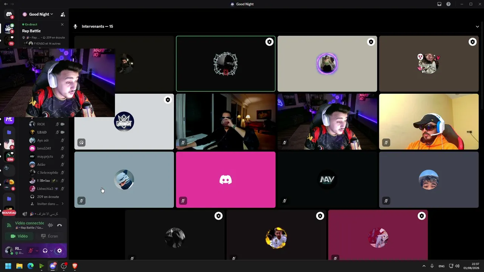Collapse the Intervenants speakers section

pyautogui.click(x=477, y=26)
